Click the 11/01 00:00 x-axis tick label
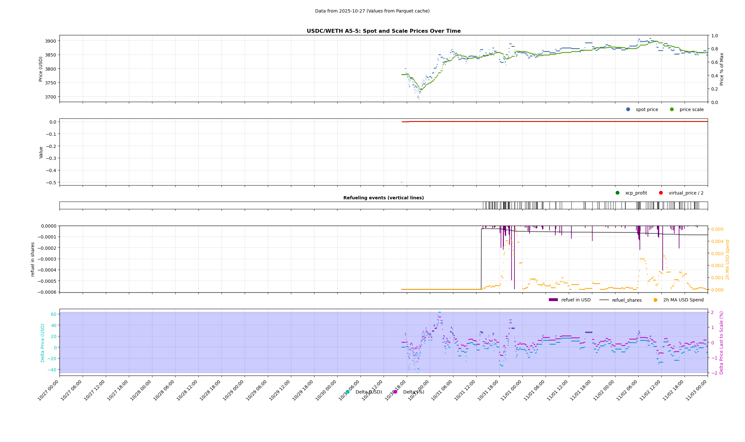The width and height of the screenshot is (745, 442). (511, 390)
